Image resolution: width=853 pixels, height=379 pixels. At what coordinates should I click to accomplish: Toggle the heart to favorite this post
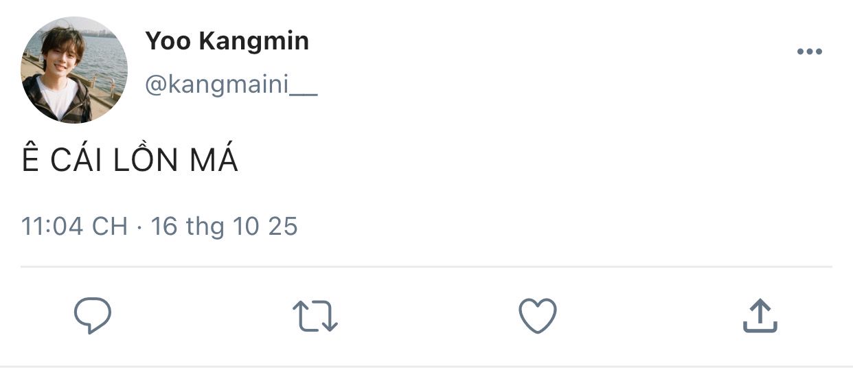(537, 317)
